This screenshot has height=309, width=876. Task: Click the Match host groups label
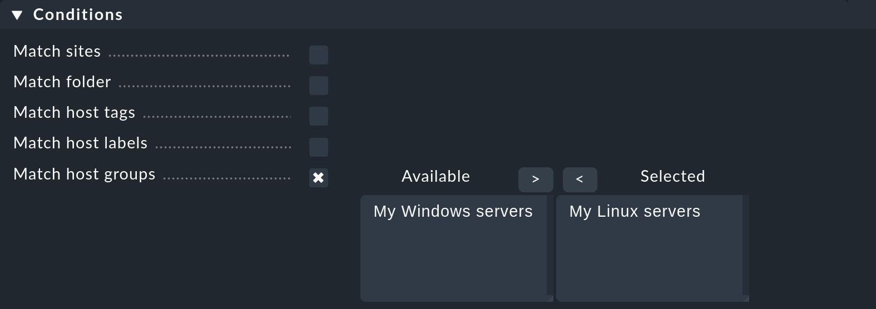[85, 175]
